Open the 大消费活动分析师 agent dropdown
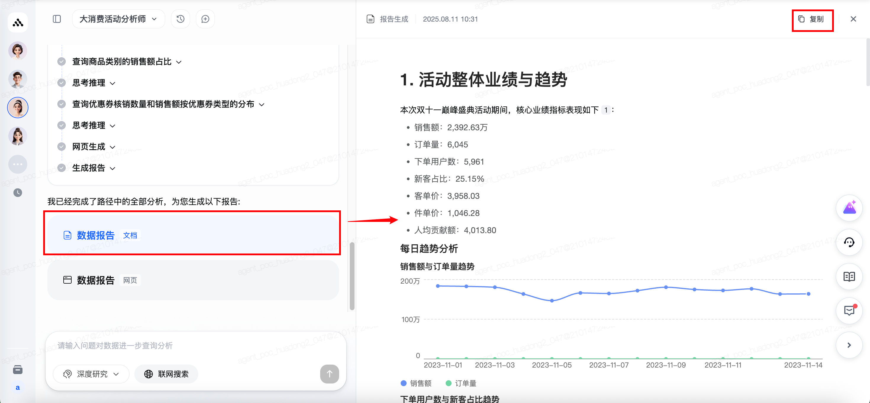 pyautogui.click(x=118, y=19)
